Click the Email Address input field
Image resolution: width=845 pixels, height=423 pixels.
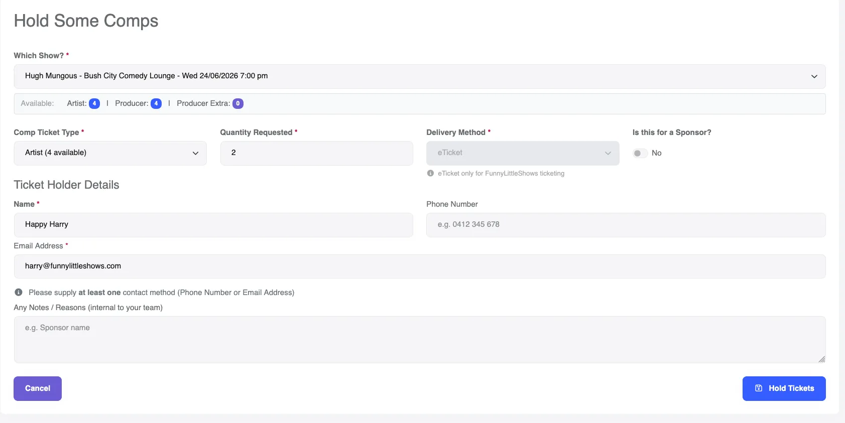(x=419, y=266)
